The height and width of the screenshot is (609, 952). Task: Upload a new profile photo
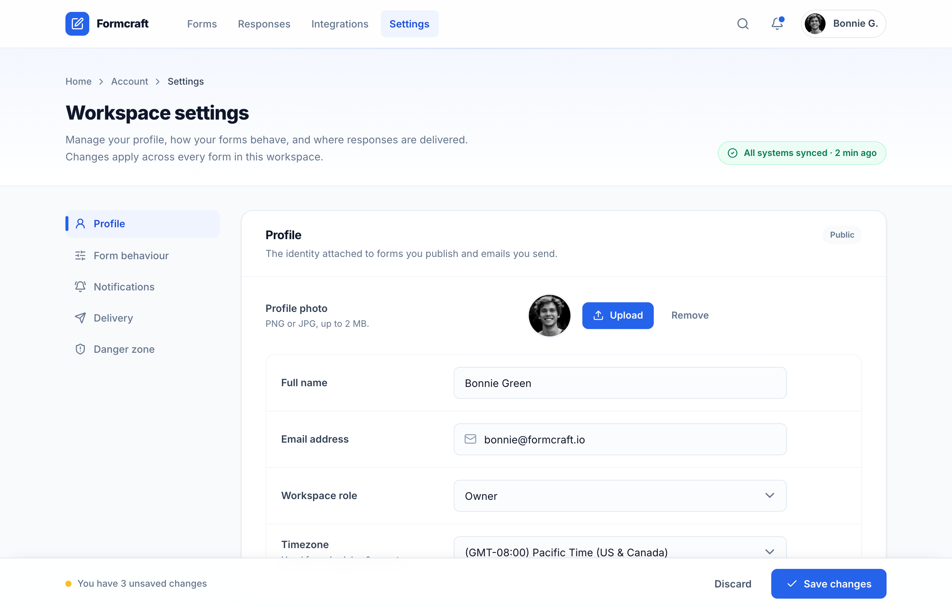pyautogui.click(x=618, y=316)
